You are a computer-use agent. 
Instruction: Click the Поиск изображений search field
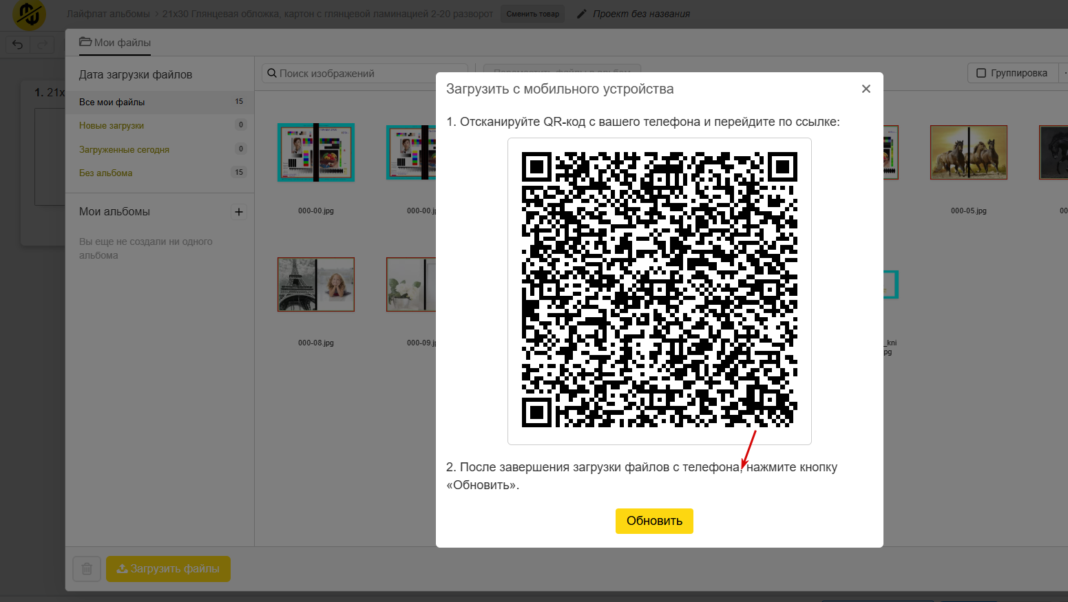[365, 74]
